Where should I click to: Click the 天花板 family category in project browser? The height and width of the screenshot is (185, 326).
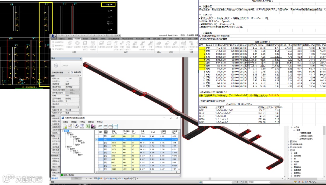coord(296,162)
